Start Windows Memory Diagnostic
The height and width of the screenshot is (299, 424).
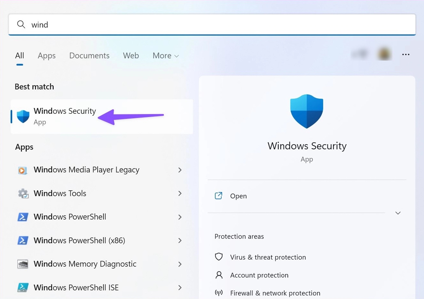tap(85, 264)
